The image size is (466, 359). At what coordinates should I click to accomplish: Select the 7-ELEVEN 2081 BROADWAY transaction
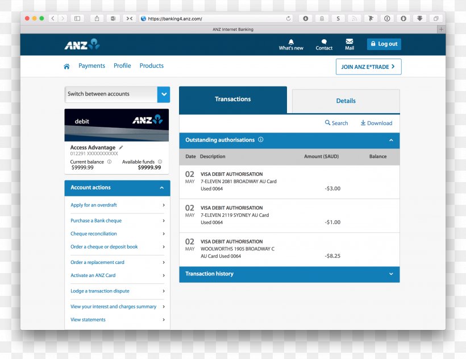(x=289, y=181)
